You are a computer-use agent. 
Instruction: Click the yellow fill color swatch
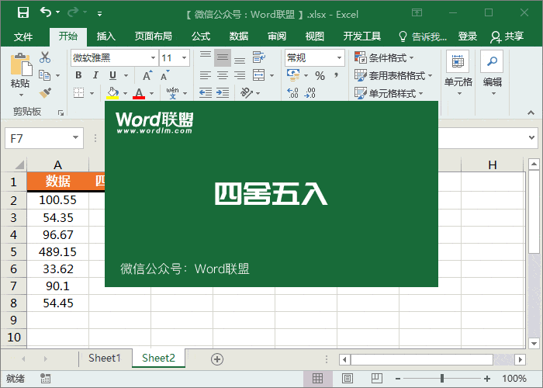click(112, 93)
